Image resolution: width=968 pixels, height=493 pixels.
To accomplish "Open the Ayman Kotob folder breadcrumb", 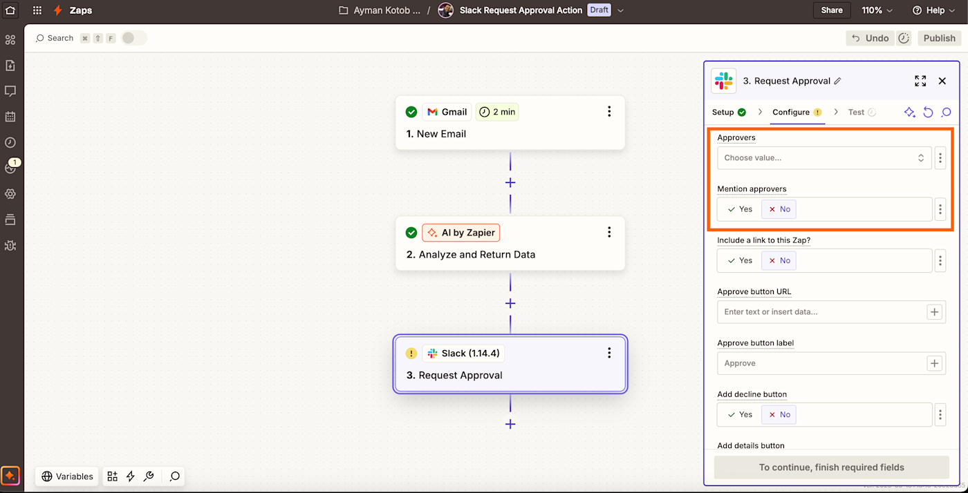I will (380, 10).
